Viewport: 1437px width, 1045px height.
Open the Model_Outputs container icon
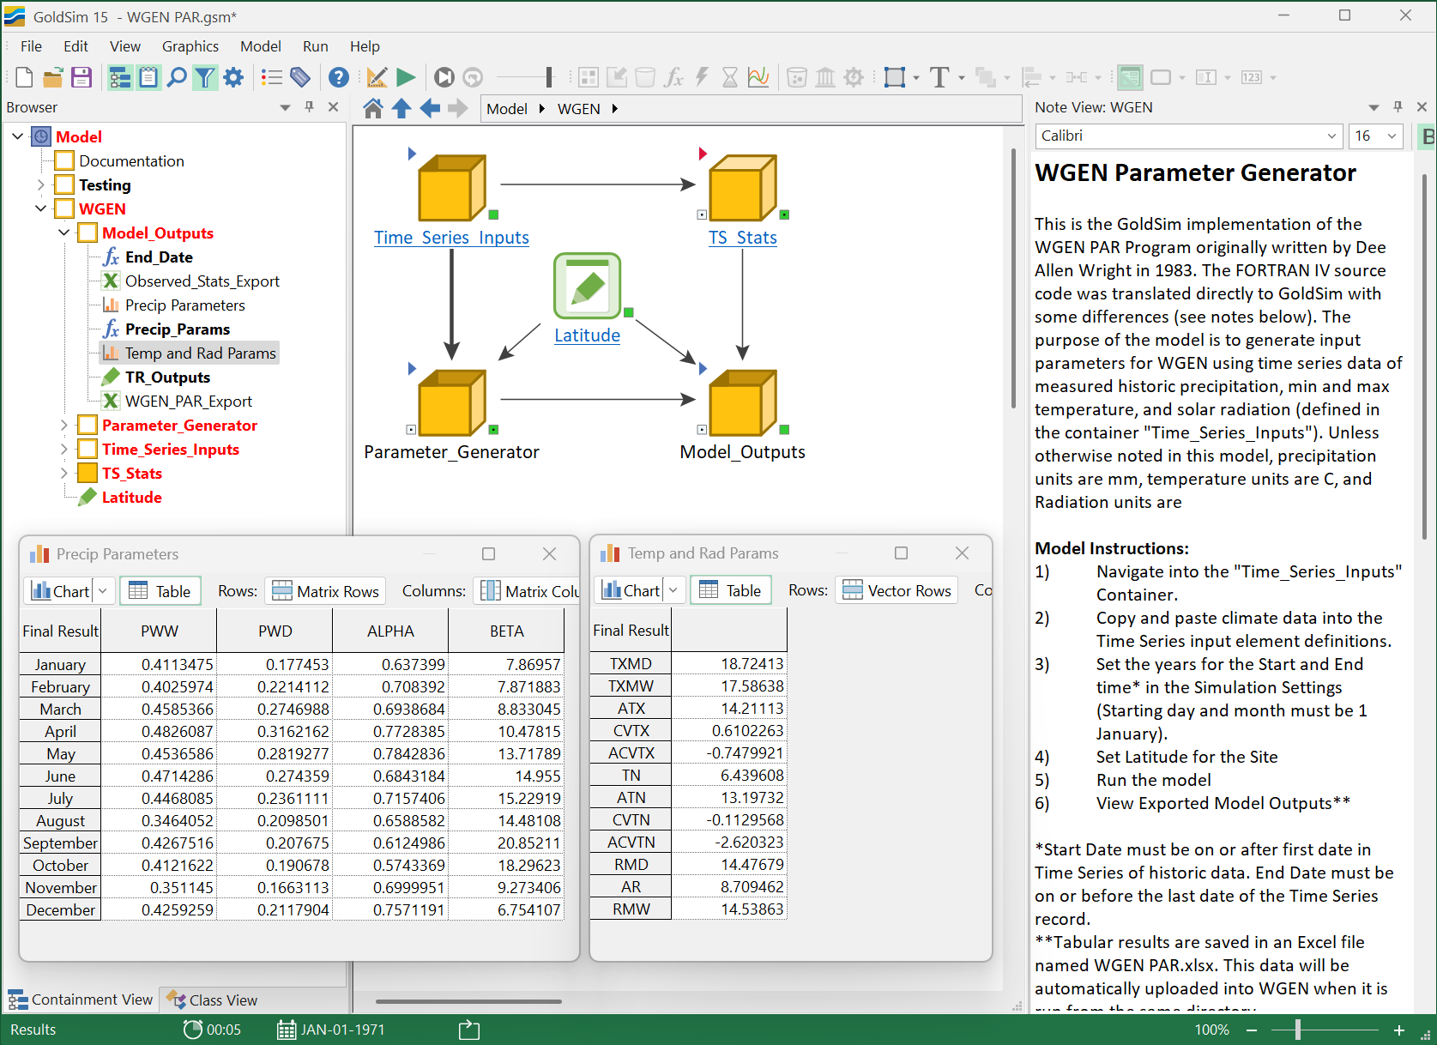click(x=743, y=402)
